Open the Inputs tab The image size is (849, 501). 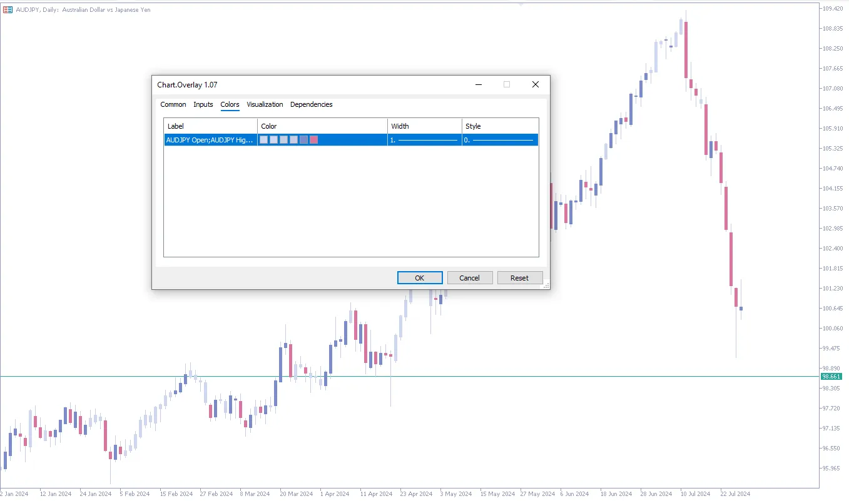(x=203, y=104)
